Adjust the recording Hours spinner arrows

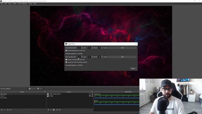coord(82,57)
